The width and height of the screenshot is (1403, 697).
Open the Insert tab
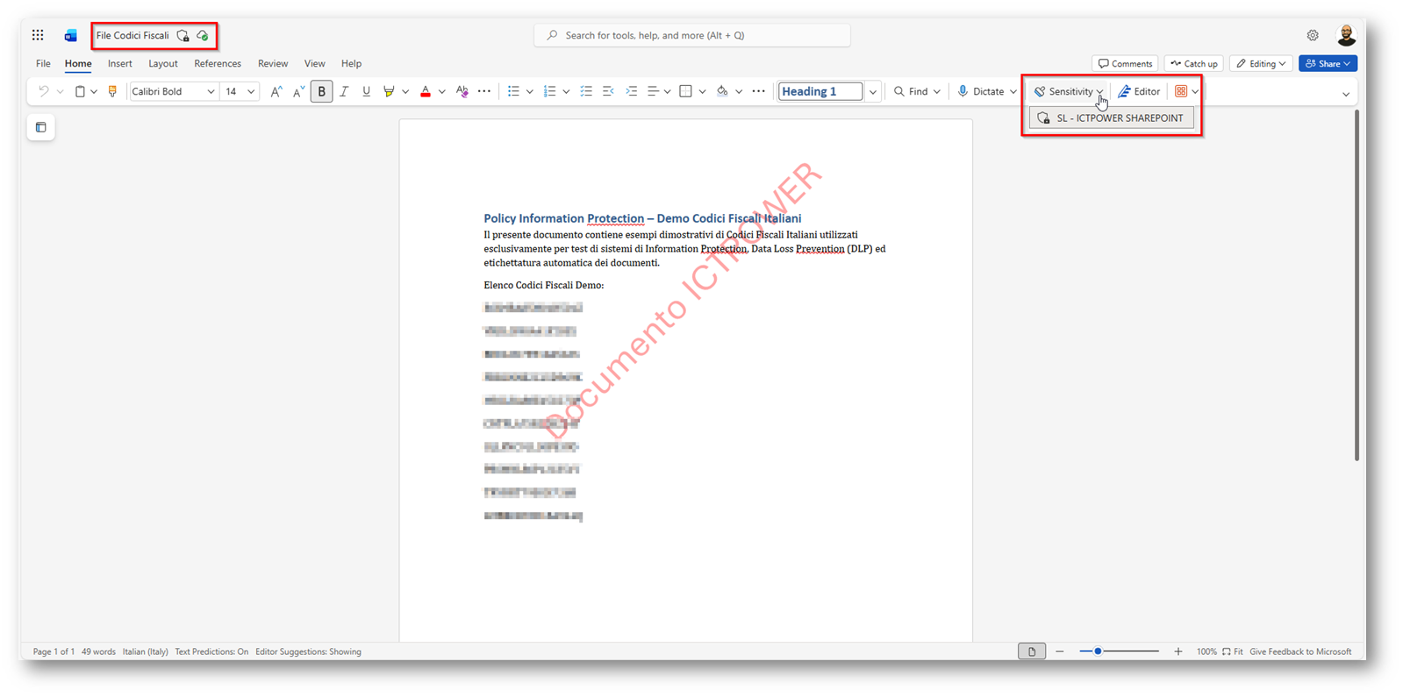[120, 63]
